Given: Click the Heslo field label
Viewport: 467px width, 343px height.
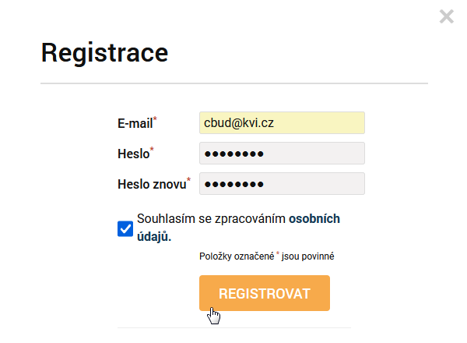Looking at the screenshot, I should (133, 154).
